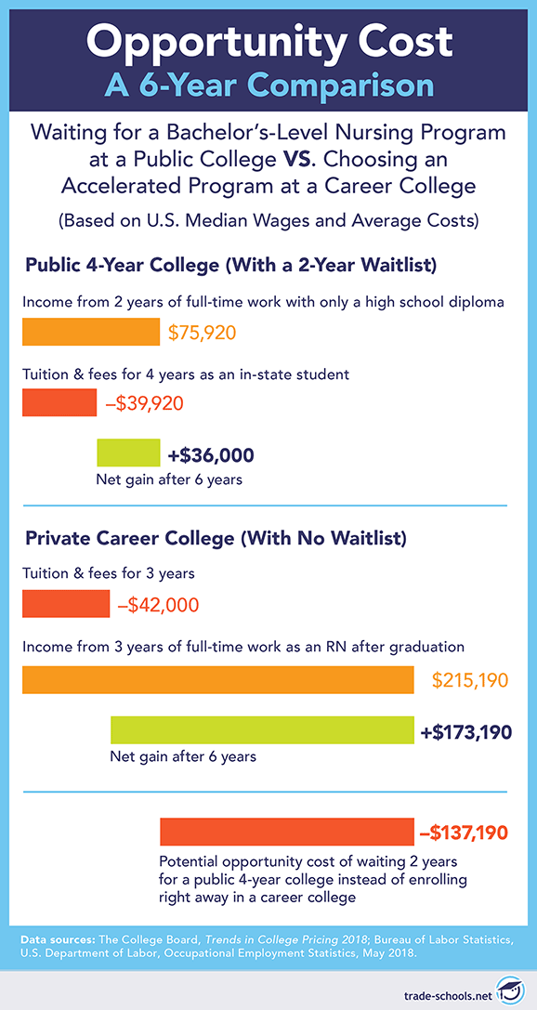Click the long orange $215,190 income bar
537x1010 pixels.
pyautogui.click(x=218, y=679)
